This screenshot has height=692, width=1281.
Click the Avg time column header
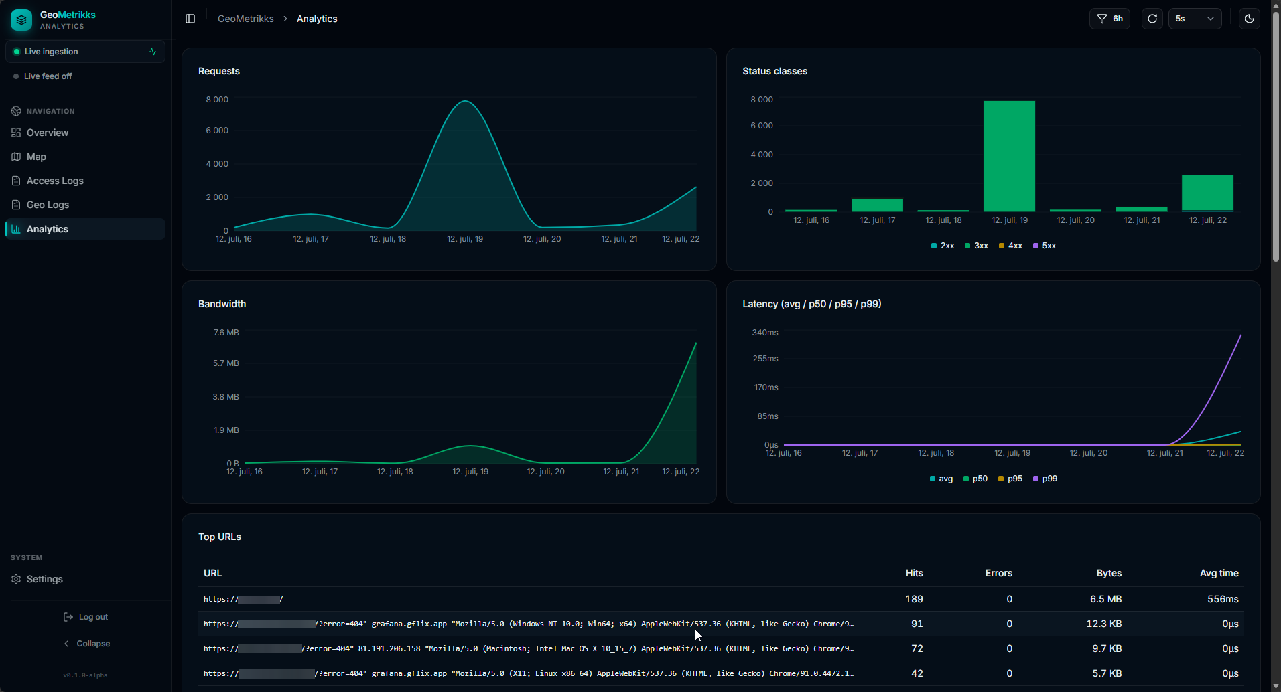pyautogui.click(x=1219, y=573)
